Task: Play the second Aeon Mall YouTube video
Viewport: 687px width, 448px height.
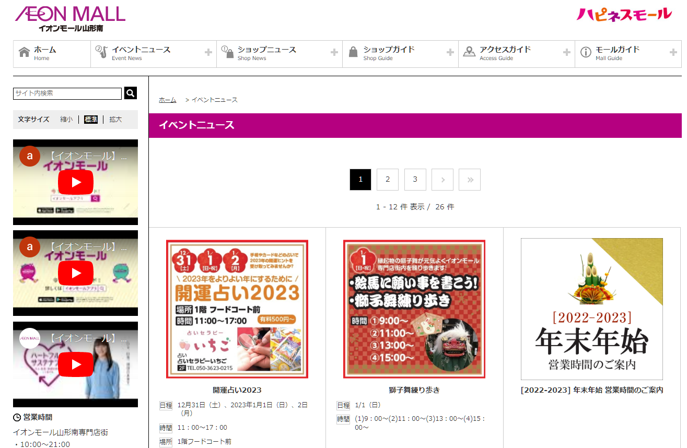Action: (x=76, y=273)
